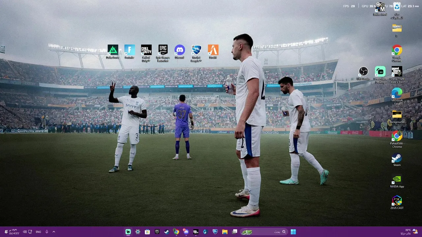422x237 pixels.
Task: Select the Call of Duty desktop shortcut
Action: [146, 53]
